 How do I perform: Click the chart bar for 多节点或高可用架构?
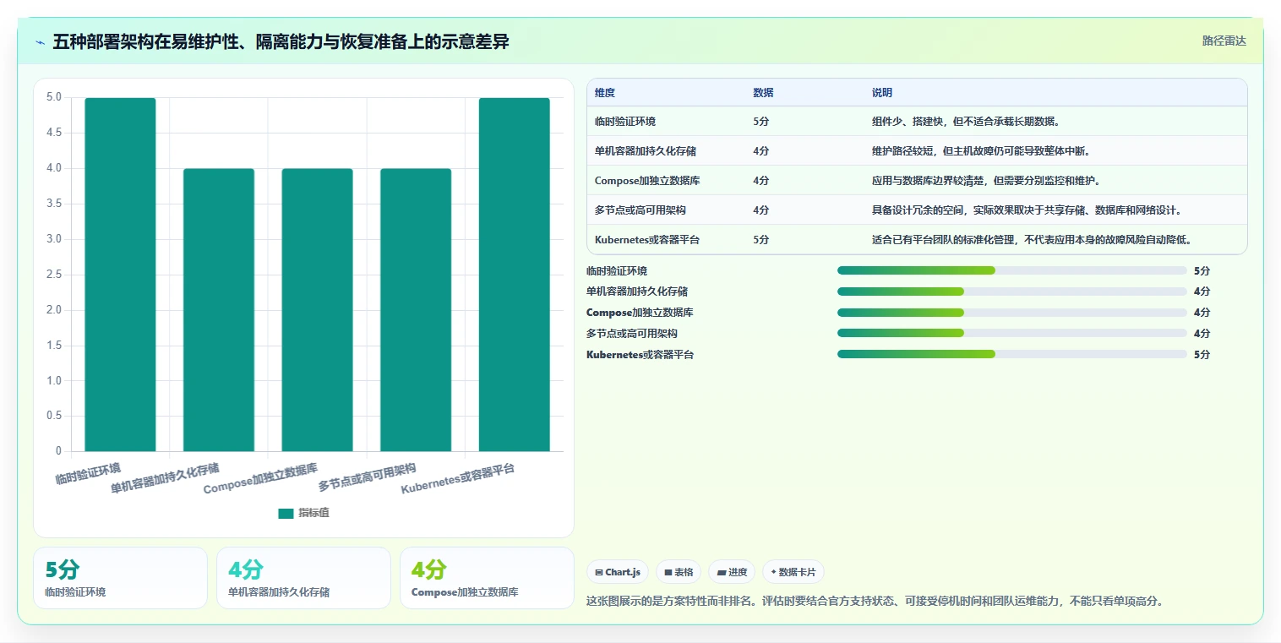[416, 310]
